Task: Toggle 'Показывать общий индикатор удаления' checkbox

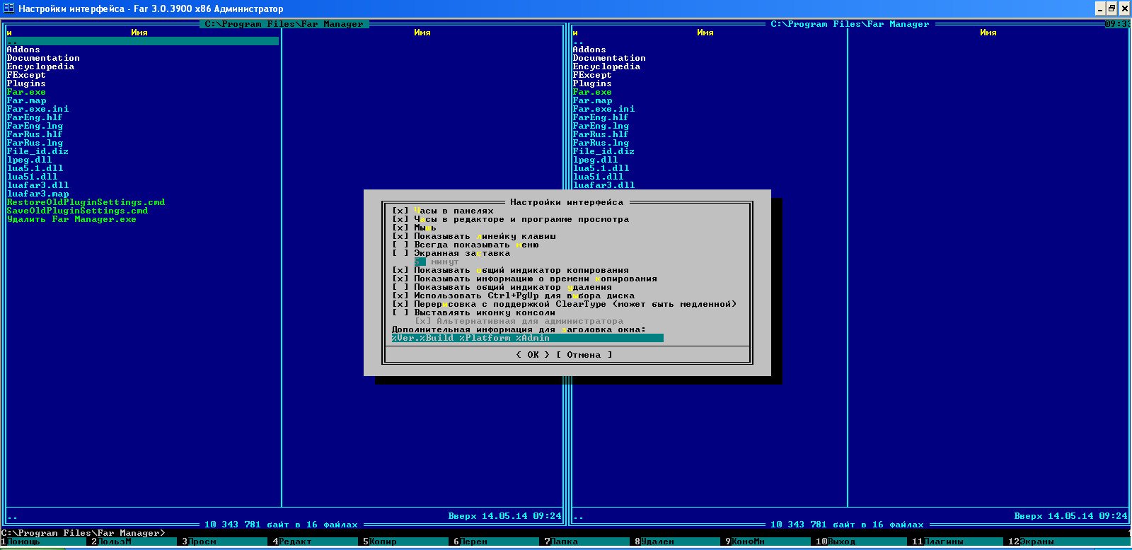Action: tap(400, 287)
